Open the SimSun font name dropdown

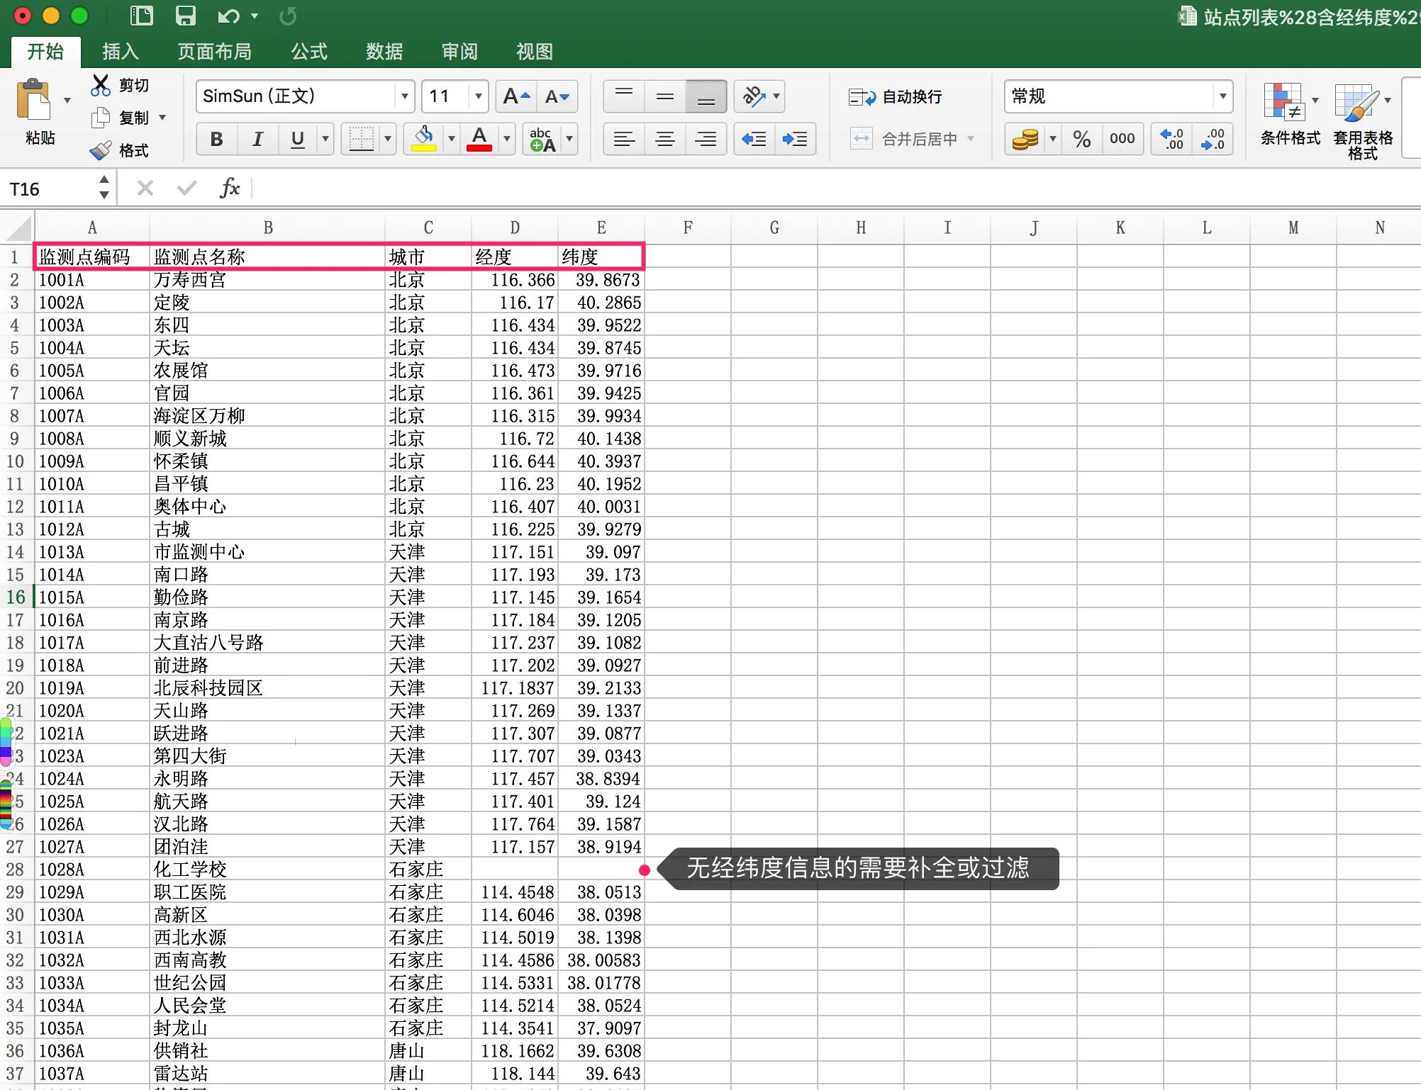404,96
